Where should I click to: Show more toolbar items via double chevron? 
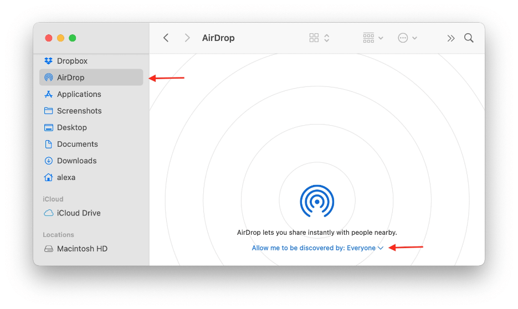click(450, 38)
